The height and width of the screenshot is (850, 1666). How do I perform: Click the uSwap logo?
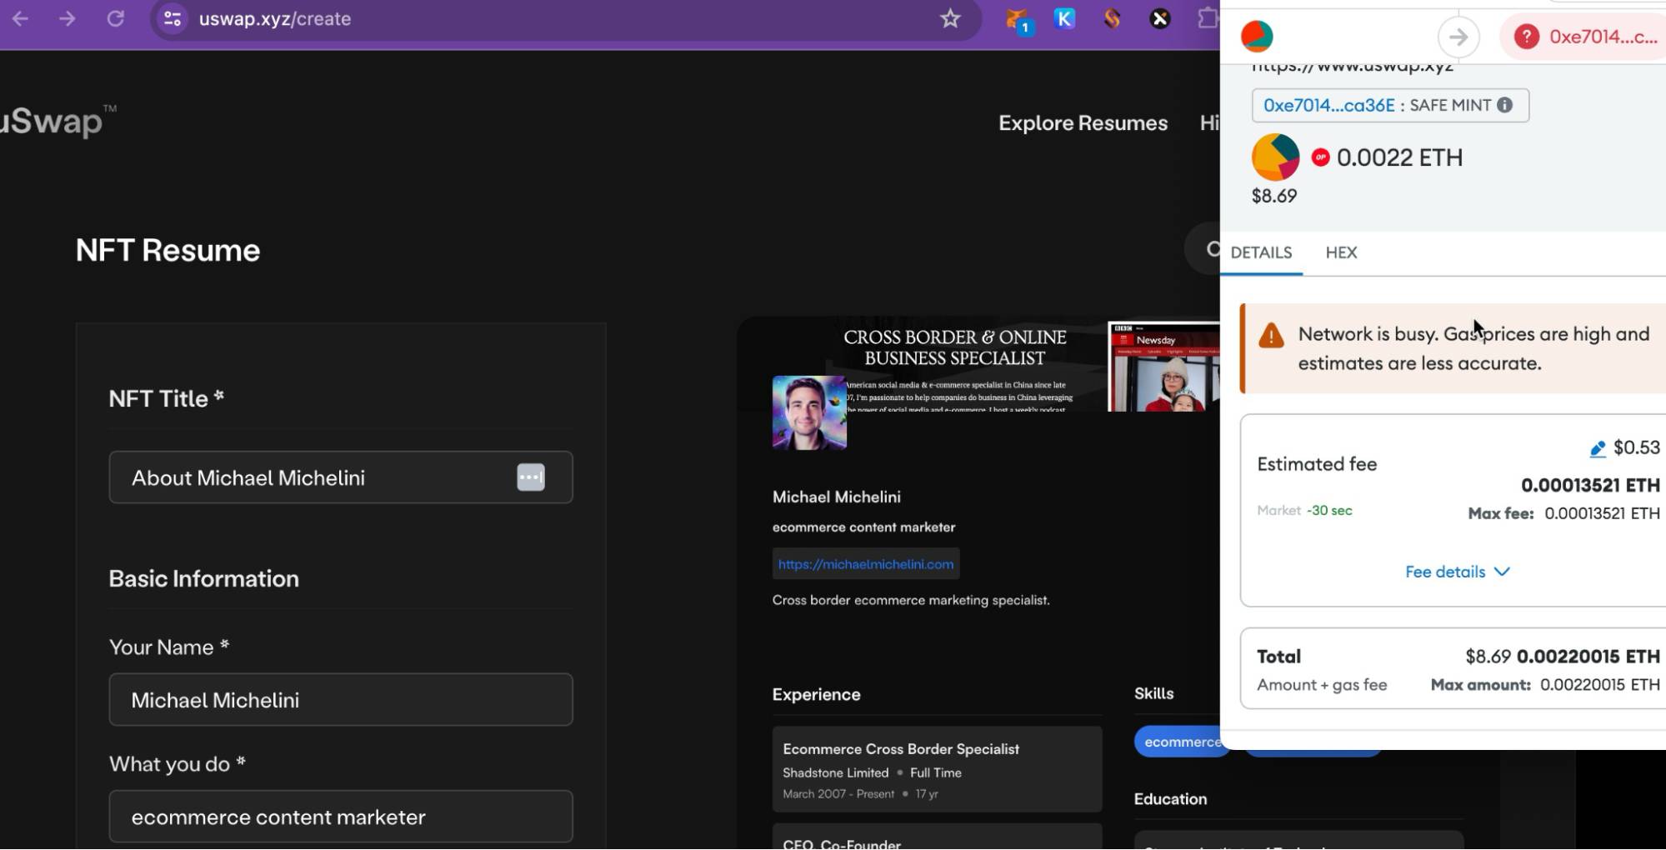(x=52, y=122)
